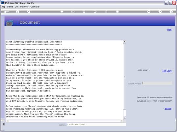Open the Submit menu
The width and height of the screenshot is (177, 132).
click(x=10, y=7)
